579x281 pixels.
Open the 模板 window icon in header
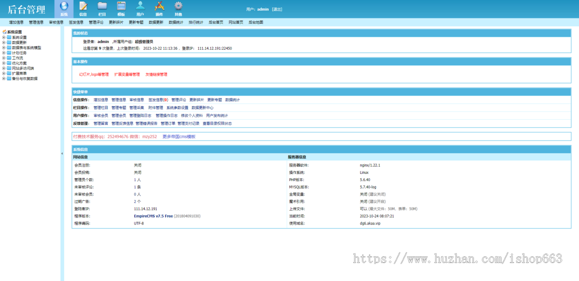[121, 6]
